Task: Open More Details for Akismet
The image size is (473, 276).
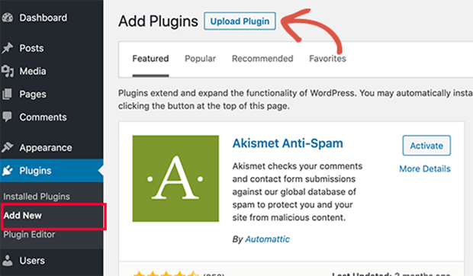Action: [425, 168]
